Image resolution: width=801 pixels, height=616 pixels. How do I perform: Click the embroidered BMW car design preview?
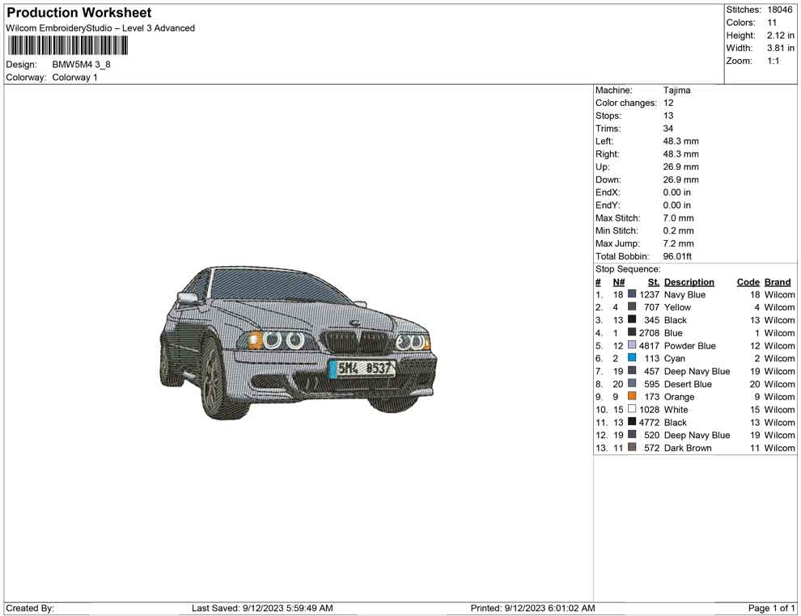pyautogui.click(x=299, y=343)
